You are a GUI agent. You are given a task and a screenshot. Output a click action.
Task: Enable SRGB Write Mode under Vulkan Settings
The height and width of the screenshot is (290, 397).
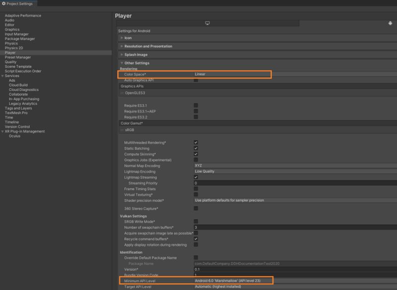point(195,221)
